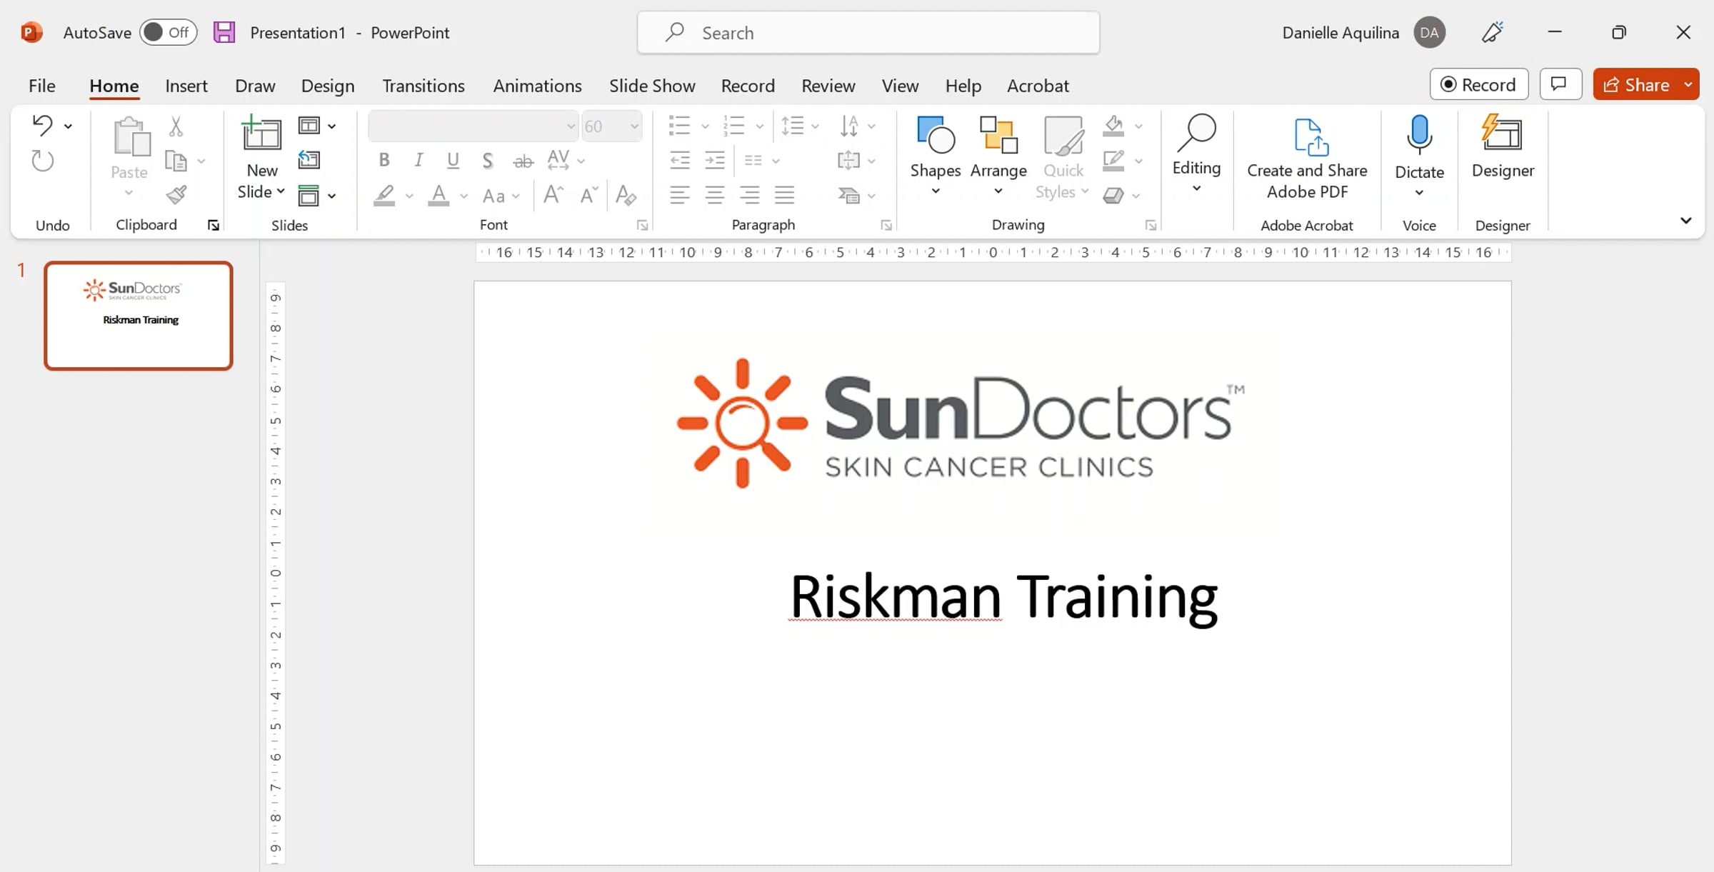Click the Cut scissors icon
This screenshot has width=1714, height=872.
tap(176, 126)
